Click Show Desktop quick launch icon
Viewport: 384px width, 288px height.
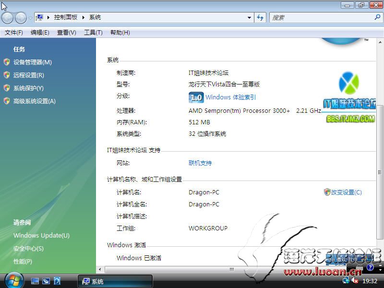click(x=35, y=281)
